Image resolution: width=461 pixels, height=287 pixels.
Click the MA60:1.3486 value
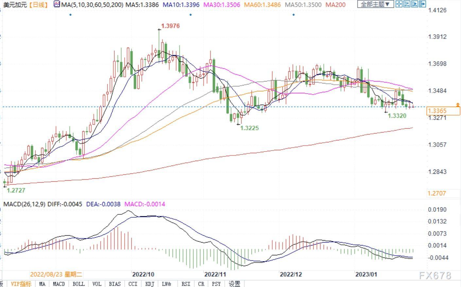click(262, 5)
